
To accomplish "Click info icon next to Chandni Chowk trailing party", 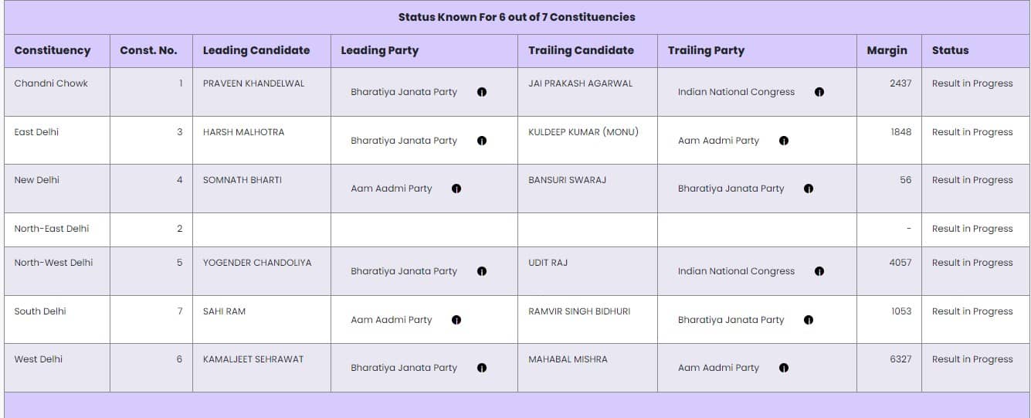I will click(819, 92).
